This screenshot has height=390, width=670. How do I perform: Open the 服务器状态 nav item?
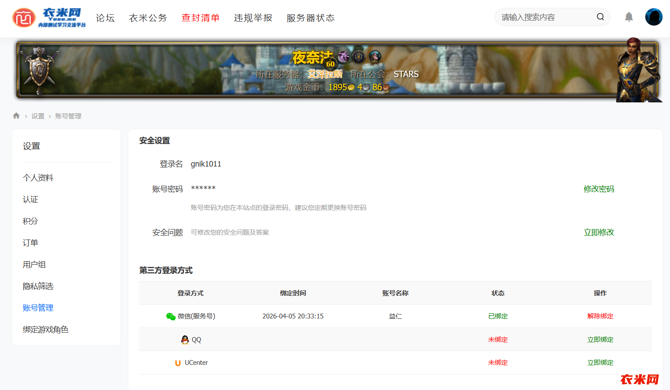(310, 18)
